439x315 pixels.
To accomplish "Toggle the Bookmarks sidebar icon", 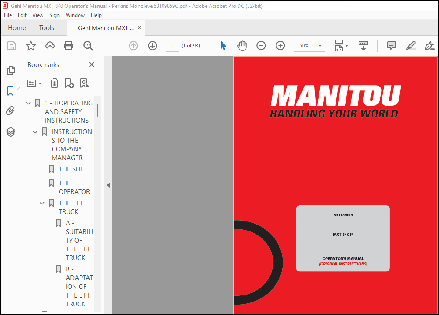I will [x=10, y=91].
